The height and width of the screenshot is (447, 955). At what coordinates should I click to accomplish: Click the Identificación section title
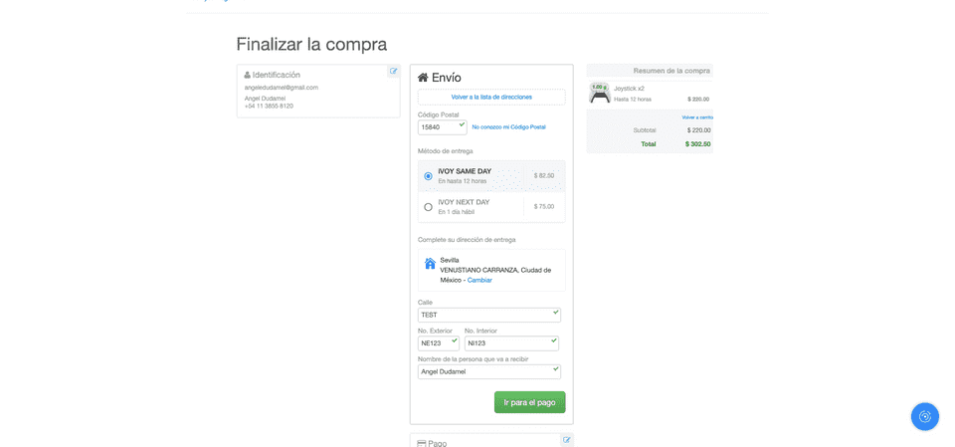pos(273,75)
